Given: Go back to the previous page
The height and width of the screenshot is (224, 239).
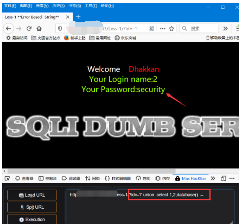Looking at the screenshot, I should [x=8, y=29].
